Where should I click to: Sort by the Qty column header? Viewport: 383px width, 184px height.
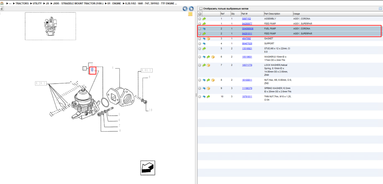point(236,14)
